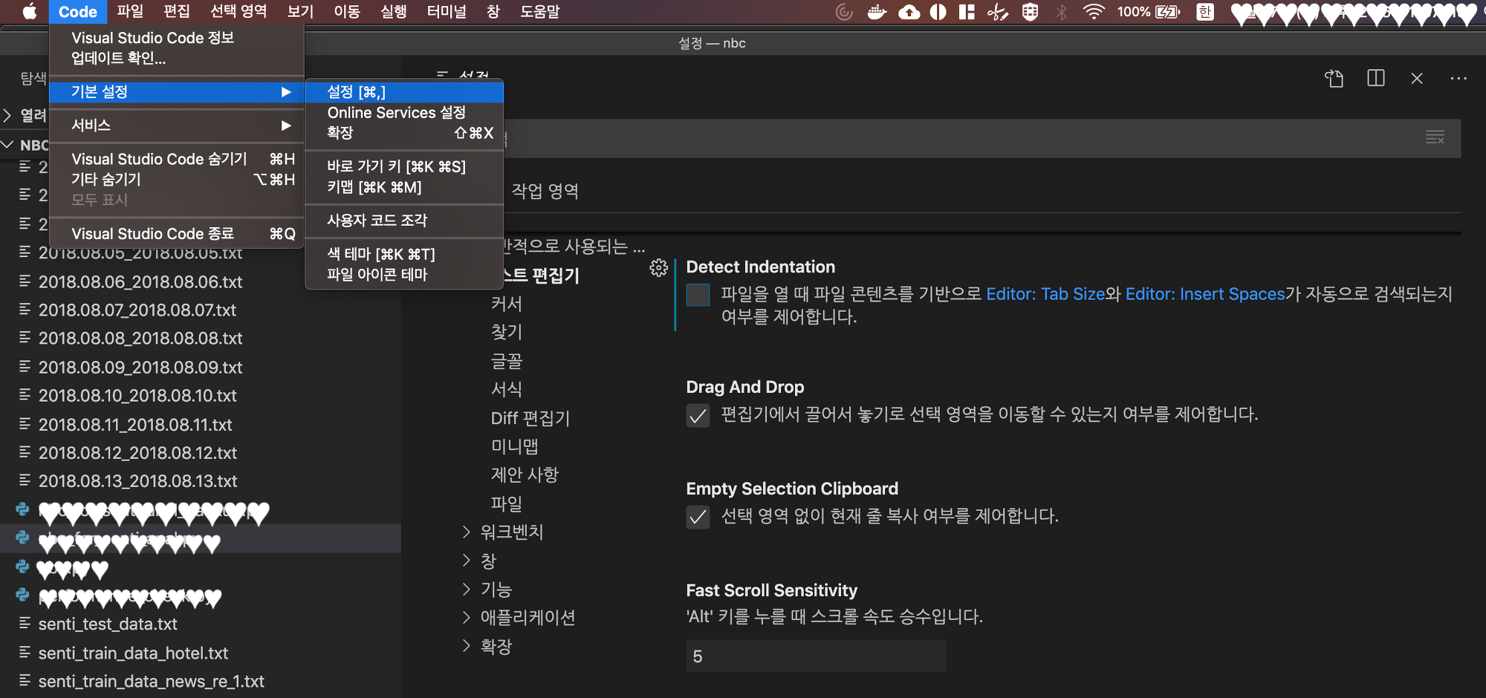Click the Wi-Fi status icon
The image size is (1486, 698).
coord(1093,12)
